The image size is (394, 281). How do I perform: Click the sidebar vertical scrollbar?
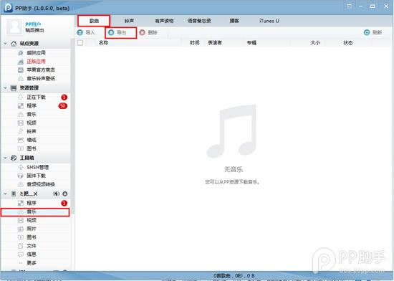(73, 125)
